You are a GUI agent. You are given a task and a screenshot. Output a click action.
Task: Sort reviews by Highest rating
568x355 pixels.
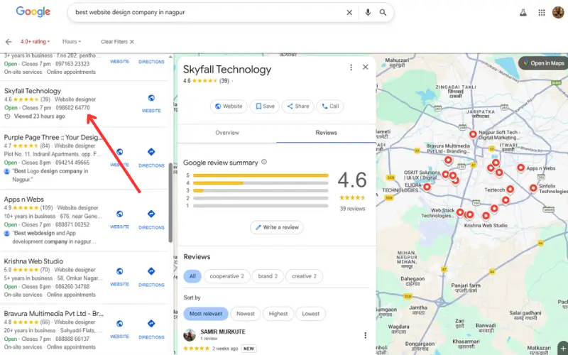pos(278,314)
